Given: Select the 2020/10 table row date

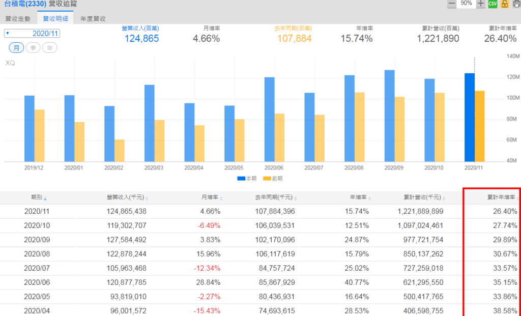Looking at the screenshot, I should [x=37, y=225].
